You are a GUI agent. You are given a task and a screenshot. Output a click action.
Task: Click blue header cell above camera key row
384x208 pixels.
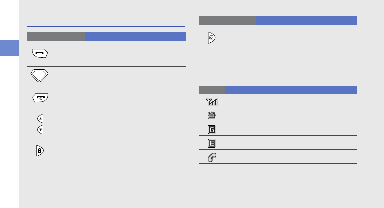(x=306, y=20)
